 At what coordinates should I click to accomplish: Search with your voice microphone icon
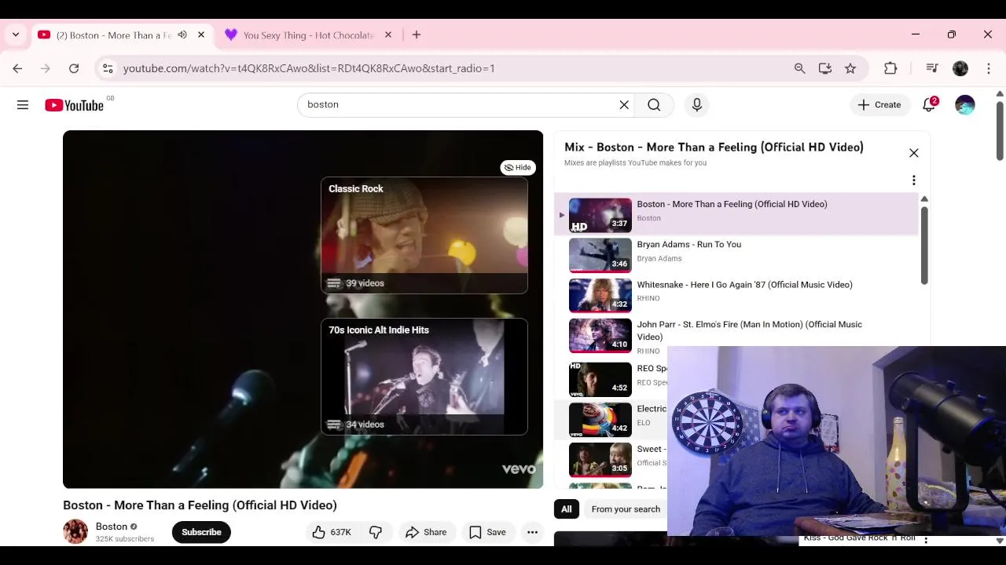click(697, 104)
